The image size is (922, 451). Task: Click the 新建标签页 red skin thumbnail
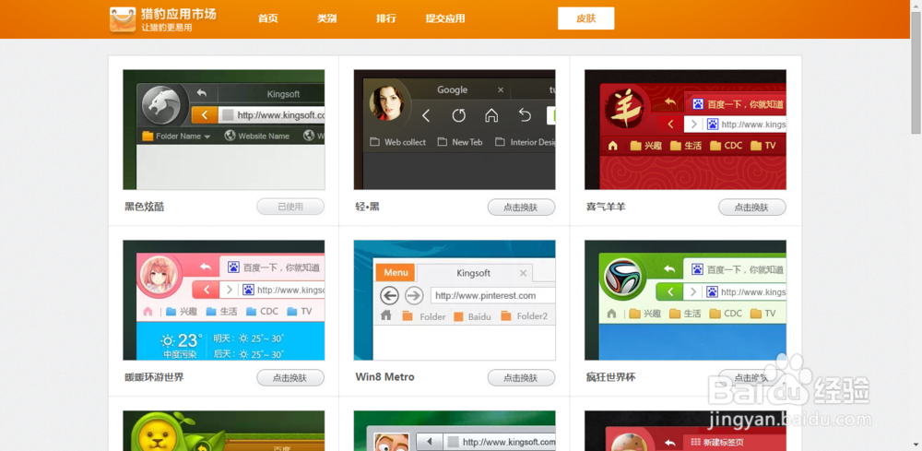pyautogui.click(x=685, y=431)
